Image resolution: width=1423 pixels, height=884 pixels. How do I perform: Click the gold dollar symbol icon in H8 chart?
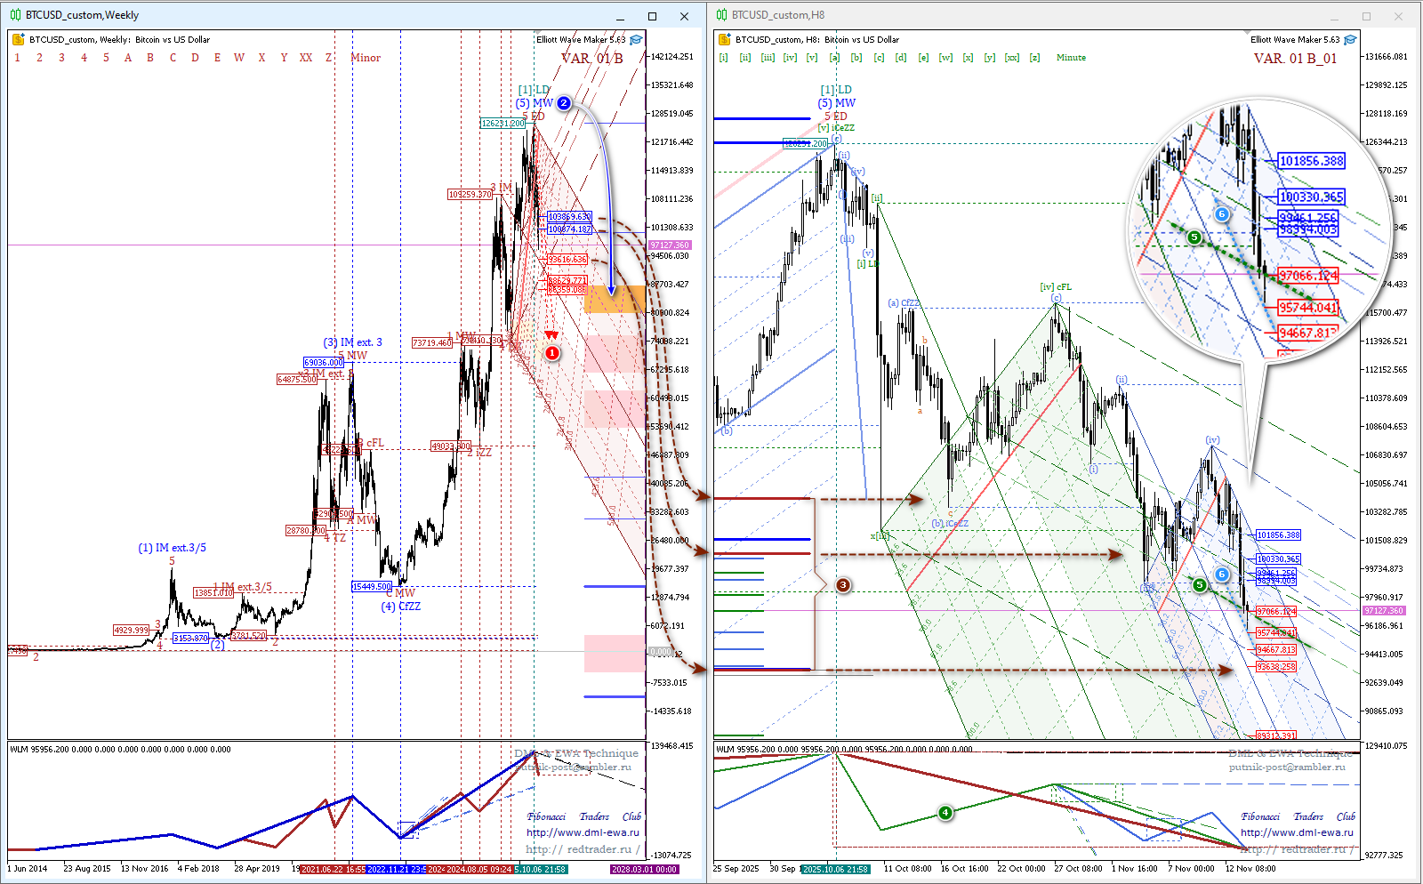tap(725, 40)
